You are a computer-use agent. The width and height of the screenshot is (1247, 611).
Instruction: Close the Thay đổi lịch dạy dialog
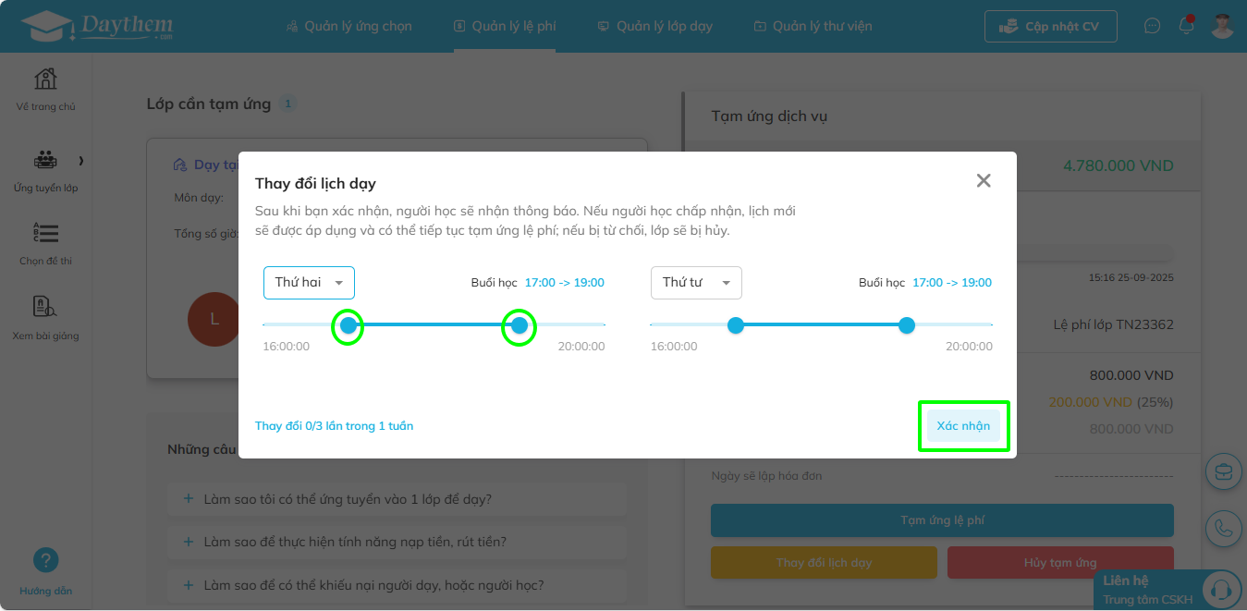pos(984,181)
